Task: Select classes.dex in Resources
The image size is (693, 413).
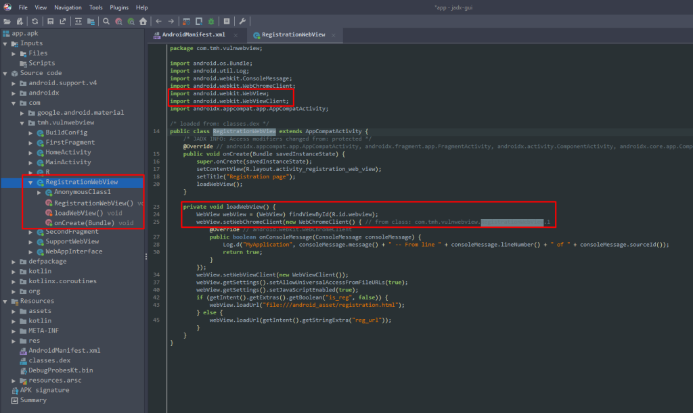Action: point(49,360)
